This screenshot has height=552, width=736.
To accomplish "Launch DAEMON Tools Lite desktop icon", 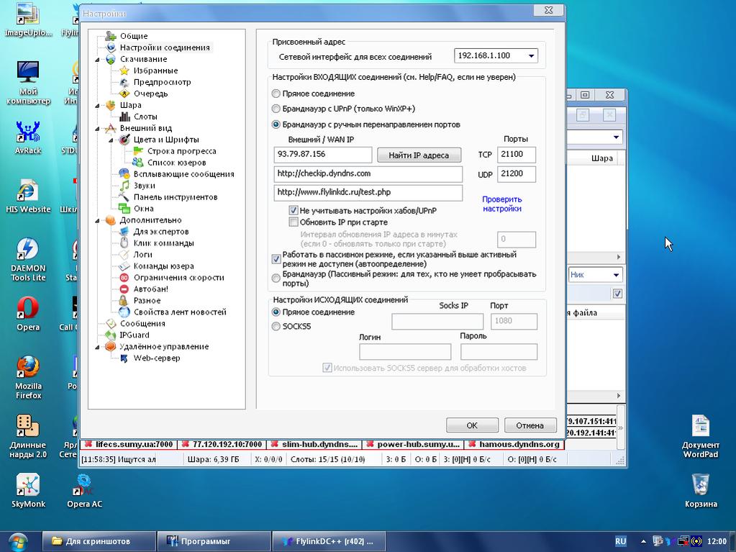I will 27,250.
